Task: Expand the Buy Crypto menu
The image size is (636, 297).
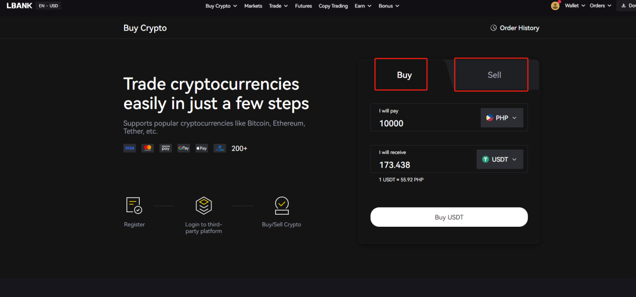Action: [221, 6]
